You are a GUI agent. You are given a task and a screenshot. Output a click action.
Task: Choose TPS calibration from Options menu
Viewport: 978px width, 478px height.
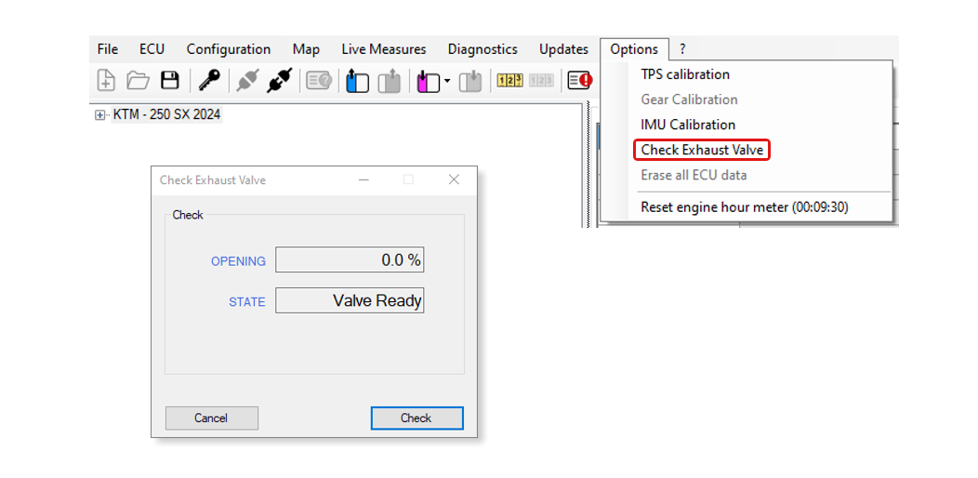685,74
